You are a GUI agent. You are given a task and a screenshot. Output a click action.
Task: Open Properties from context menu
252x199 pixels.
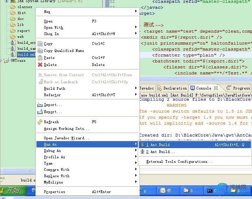pyautogui.click(x=88, y=192)
